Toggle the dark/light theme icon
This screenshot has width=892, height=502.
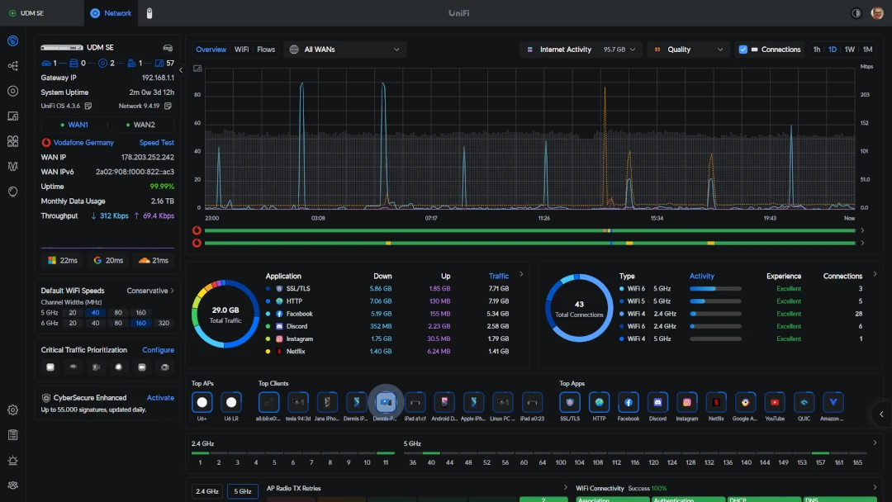pos(856,13)
